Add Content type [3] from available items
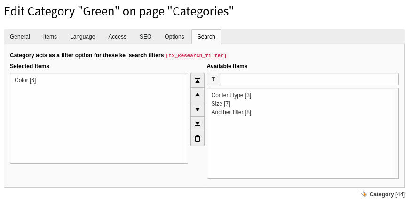The image size is (411, 201). click(x=231, y=95)
